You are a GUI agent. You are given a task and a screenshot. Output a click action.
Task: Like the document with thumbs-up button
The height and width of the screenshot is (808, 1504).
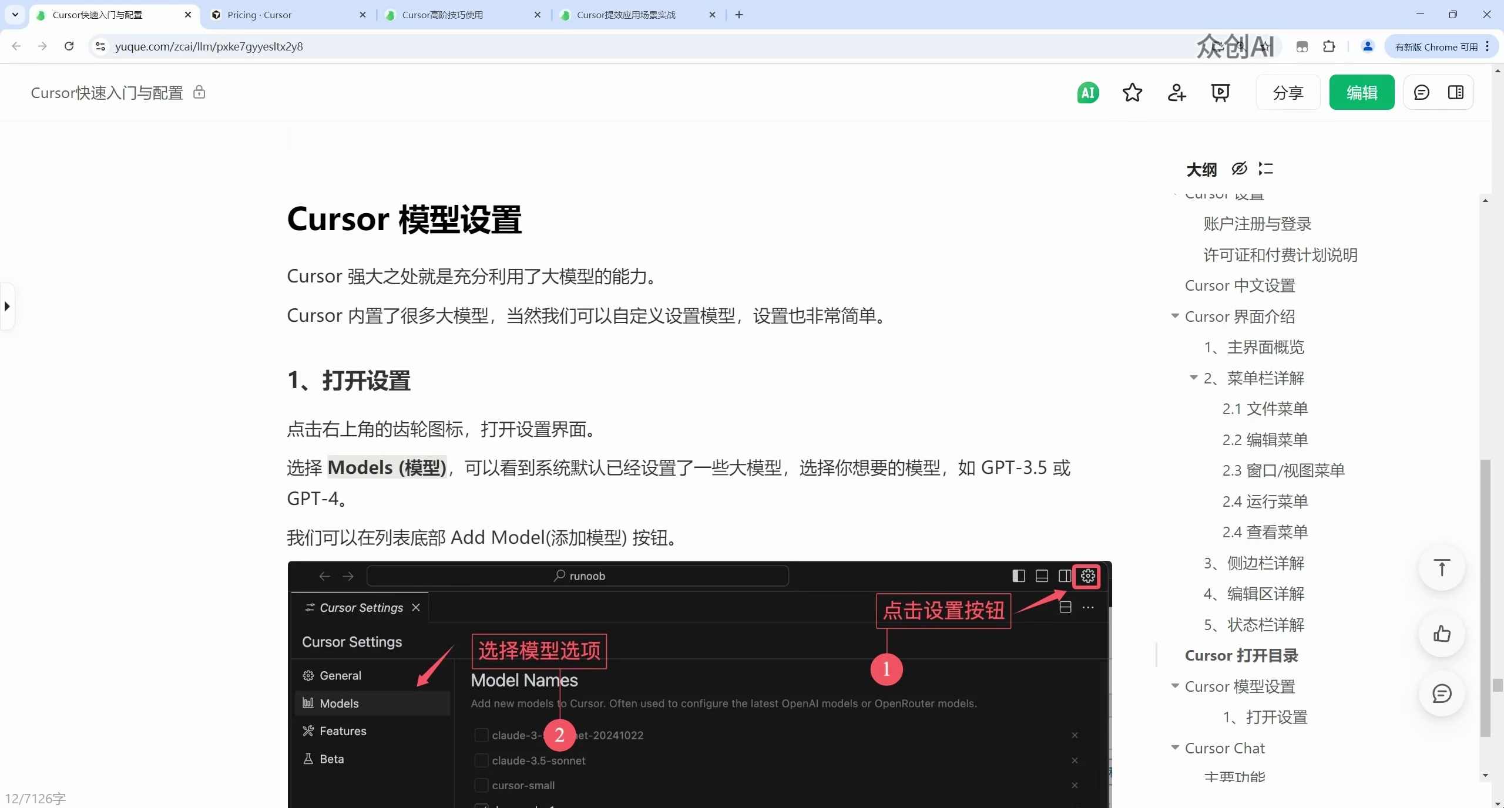(x=1442, y=634)
